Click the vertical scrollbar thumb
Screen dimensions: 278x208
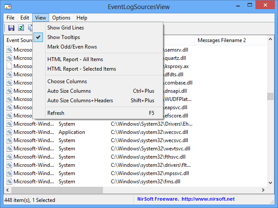click(270, 96)
